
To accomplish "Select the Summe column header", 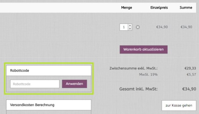I will (x=186, y=8).
